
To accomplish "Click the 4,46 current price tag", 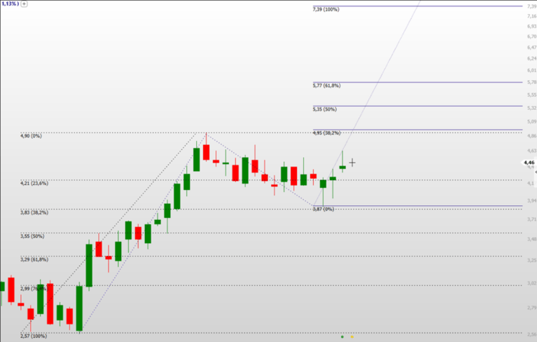I will [529, 163].
